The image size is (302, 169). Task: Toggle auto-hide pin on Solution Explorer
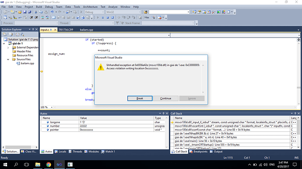[x=33, y=29]
